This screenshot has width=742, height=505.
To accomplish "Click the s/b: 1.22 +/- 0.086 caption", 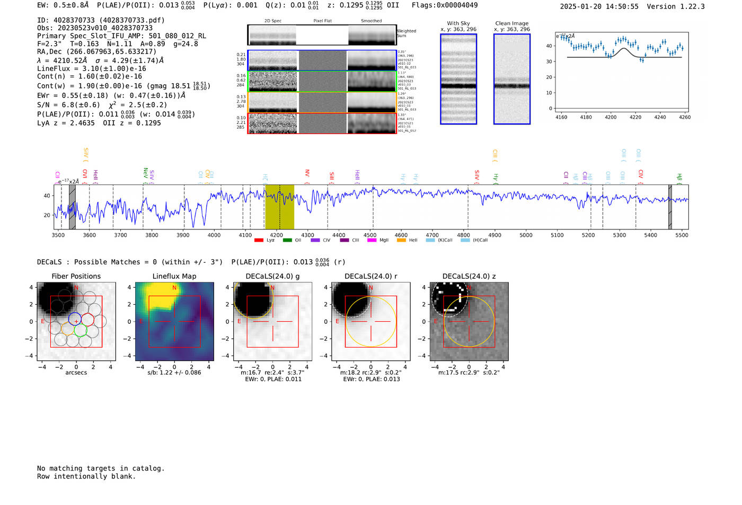I will [x=174, y=373].
